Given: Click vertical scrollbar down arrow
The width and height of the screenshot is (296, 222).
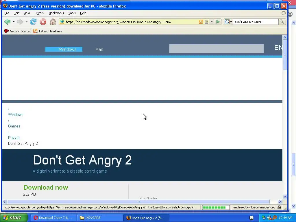Looking at the screenshot, I should click(285, 197).
